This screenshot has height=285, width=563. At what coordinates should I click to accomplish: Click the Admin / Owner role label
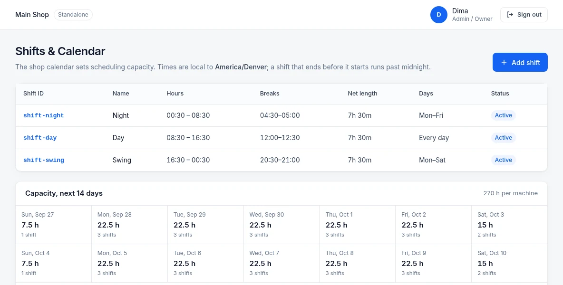pos(472,19)
